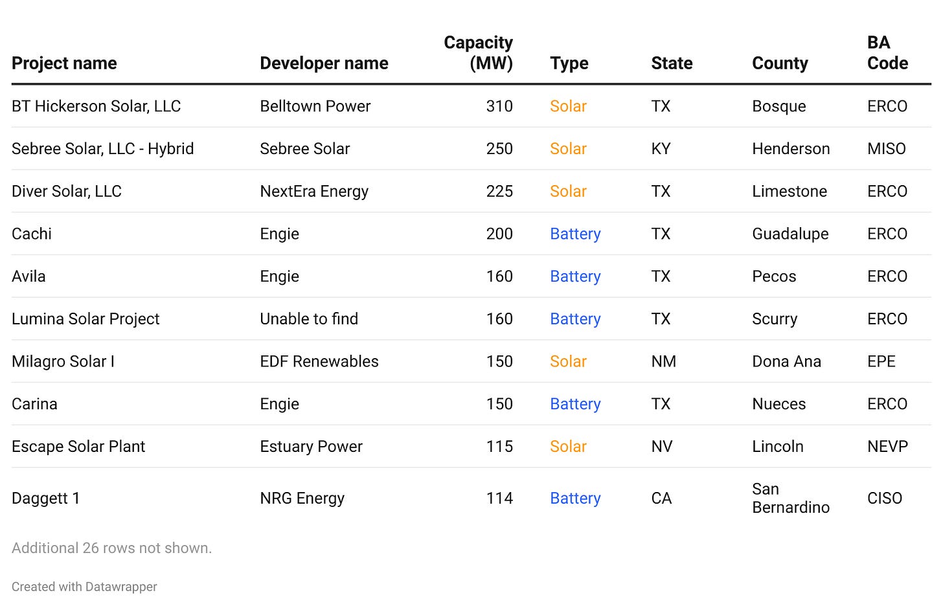
Task: Click developer 'EDF Renewables'
Action: pos(319,361)
